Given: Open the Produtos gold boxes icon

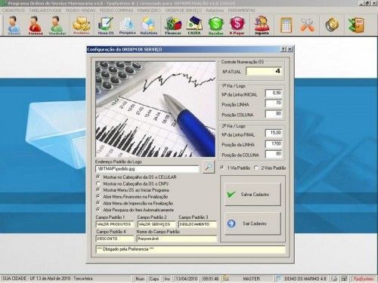Looking at the screenshot, I should pyautogui.click(x=81, y=25).
